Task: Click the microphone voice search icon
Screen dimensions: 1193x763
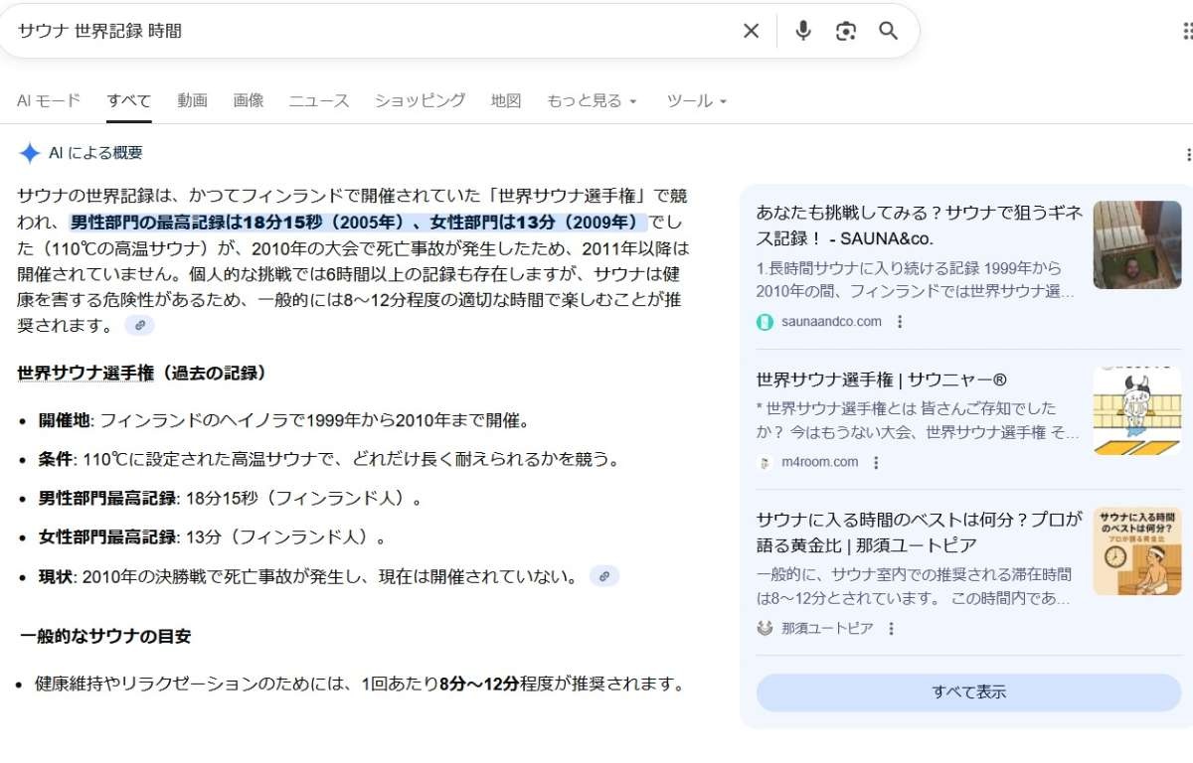Action: (803, 31)
